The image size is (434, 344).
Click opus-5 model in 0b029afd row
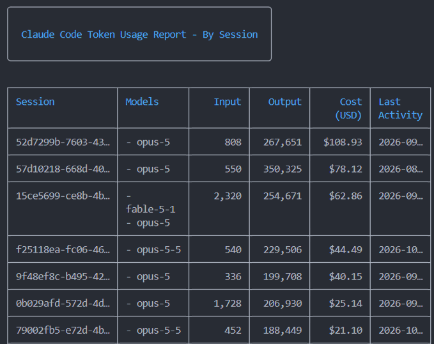coord(153,304)
